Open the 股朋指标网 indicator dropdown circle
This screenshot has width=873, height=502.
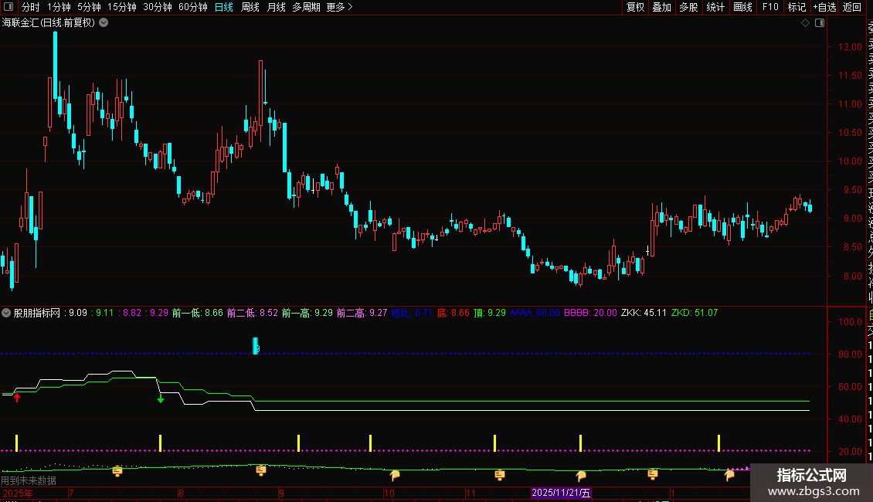pos(6,313)
